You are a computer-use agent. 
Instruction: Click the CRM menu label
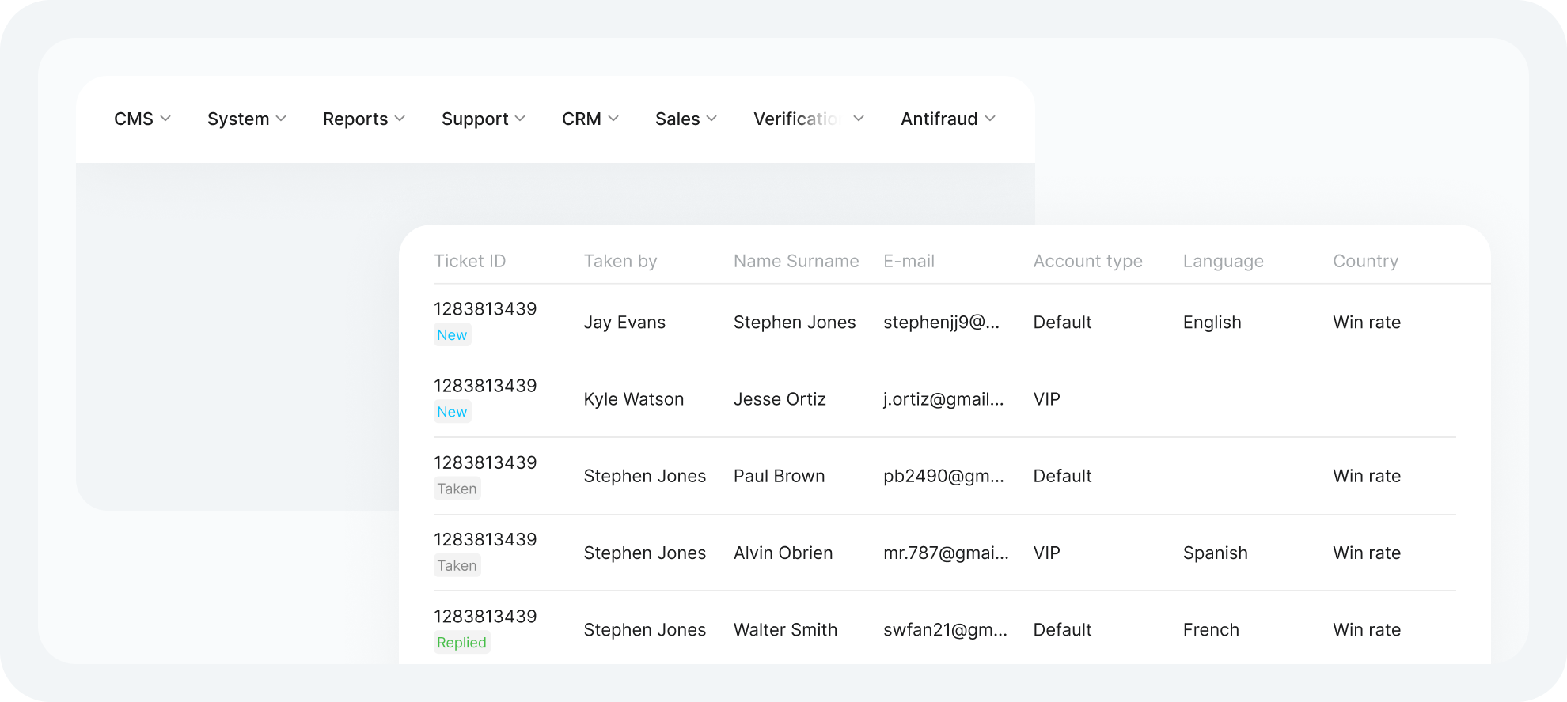tap(582, 119)
